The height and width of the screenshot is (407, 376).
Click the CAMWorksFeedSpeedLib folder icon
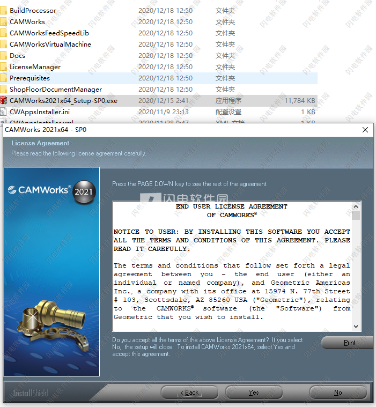pyautogui.click(x=3, y=33)
